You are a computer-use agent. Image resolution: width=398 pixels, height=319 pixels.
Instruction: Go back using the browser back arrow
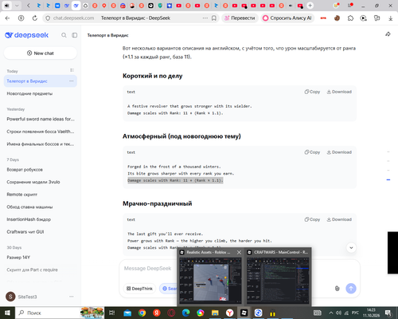click(7, 18)
